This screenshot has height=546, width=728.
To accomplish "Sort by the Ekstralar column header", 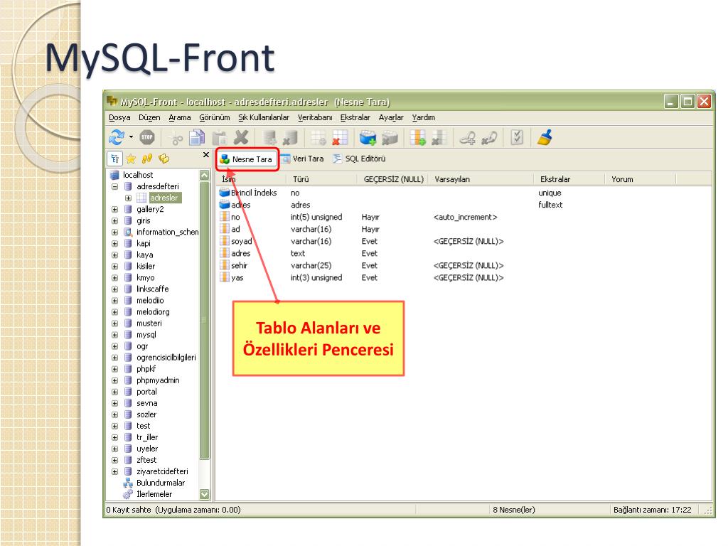I will 569,179.
